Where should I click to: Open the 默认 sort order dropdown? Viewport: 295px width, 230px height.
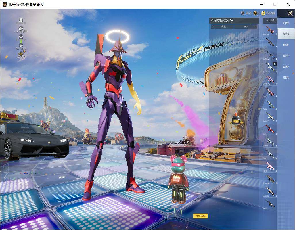click(246, 27)
